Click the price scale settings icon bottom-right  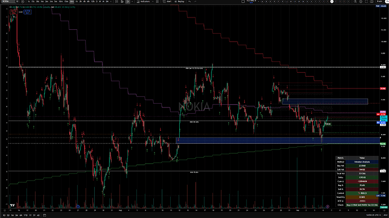point(384,210)
